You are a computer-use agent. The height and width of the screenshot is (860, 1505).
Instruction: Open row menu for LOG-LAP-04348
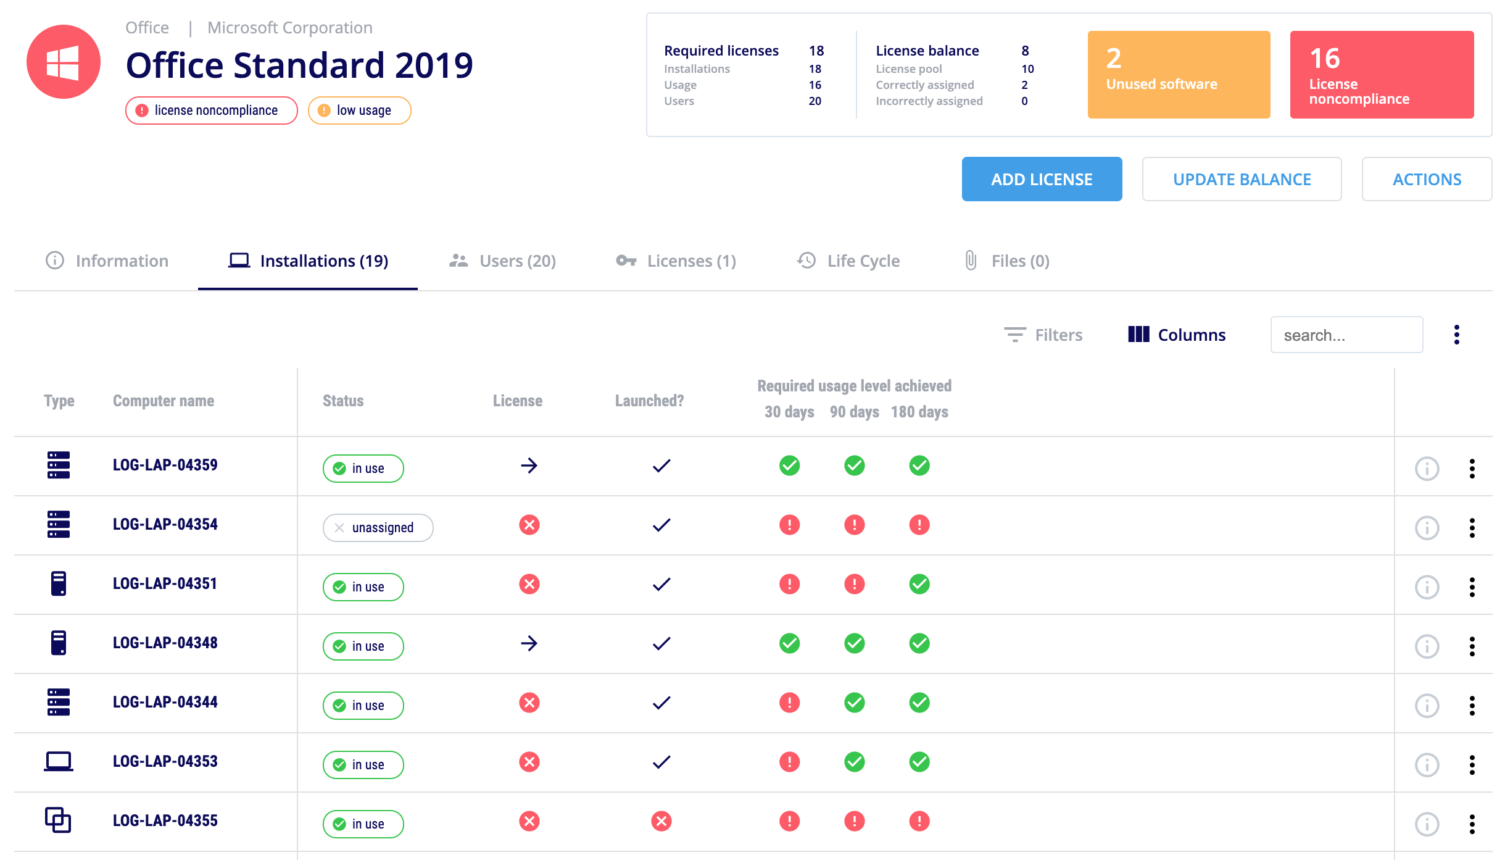click(x=1472, y=646)
